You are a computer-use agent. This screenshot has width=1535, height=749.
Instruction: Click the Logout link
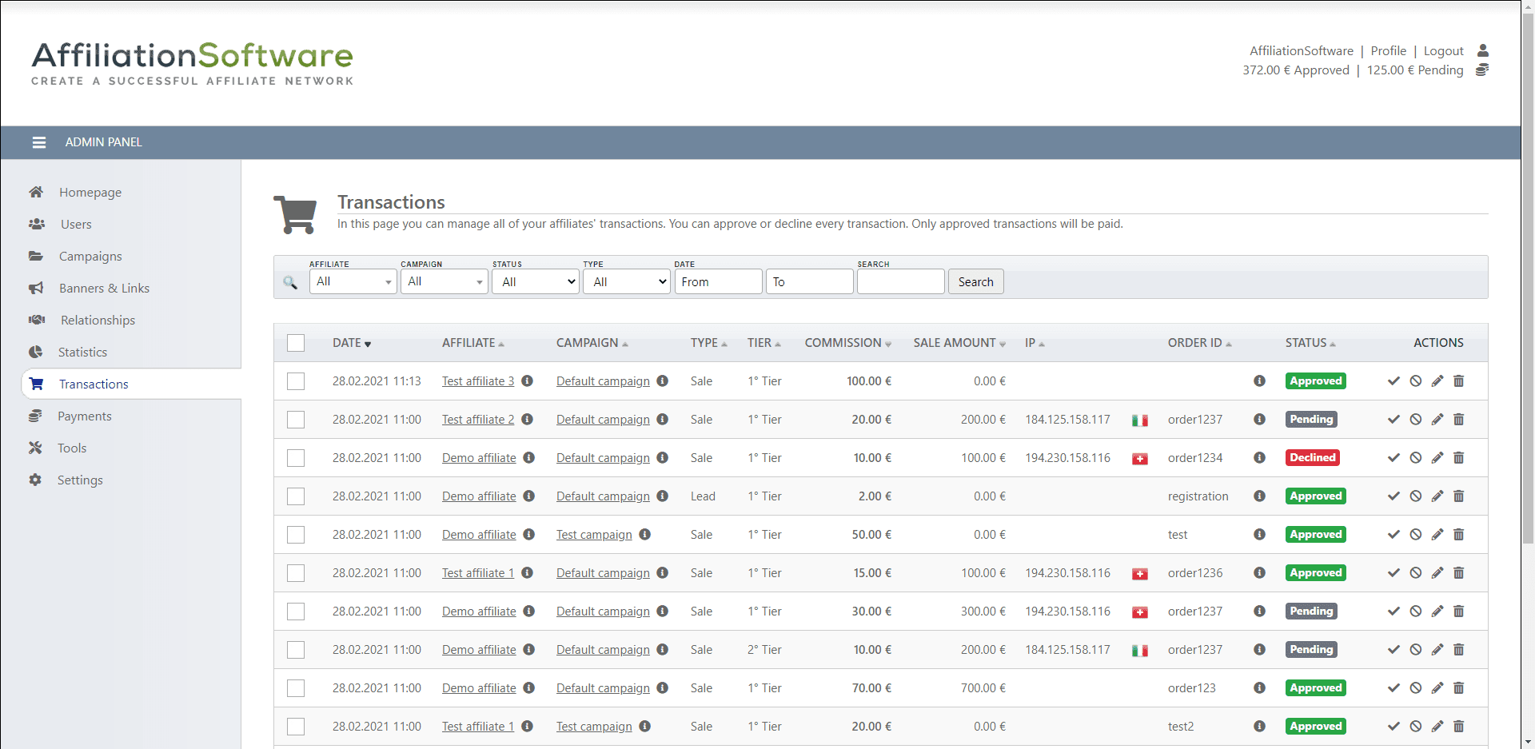click(x=1443, y=50)
